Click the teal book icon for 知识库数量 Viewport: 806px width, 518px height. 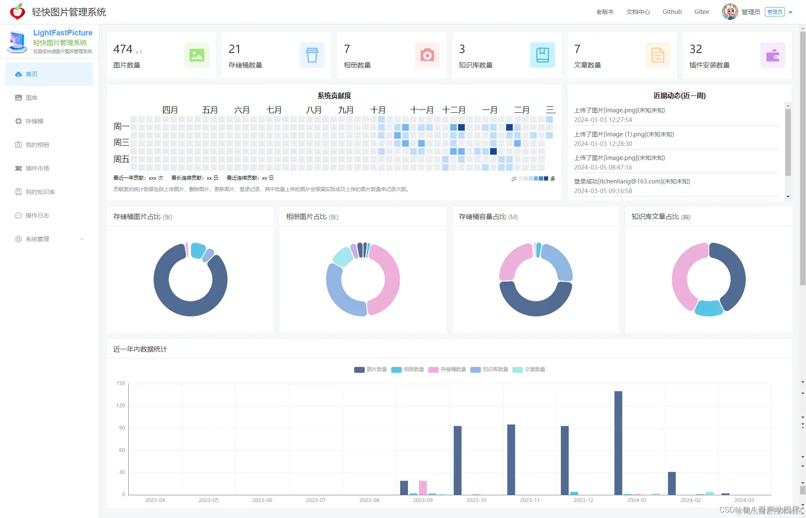(x=543, y=55)
